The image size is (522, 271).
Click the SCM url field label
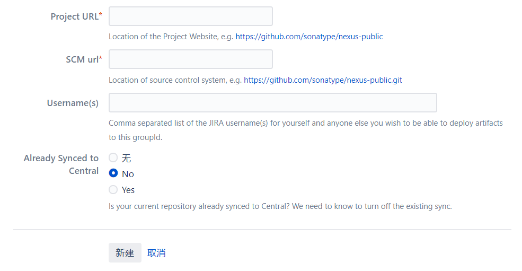tap(82, 59)
